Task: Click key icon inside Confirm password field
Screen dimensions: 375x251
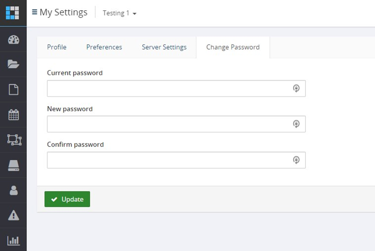Action: pos(296,160)
